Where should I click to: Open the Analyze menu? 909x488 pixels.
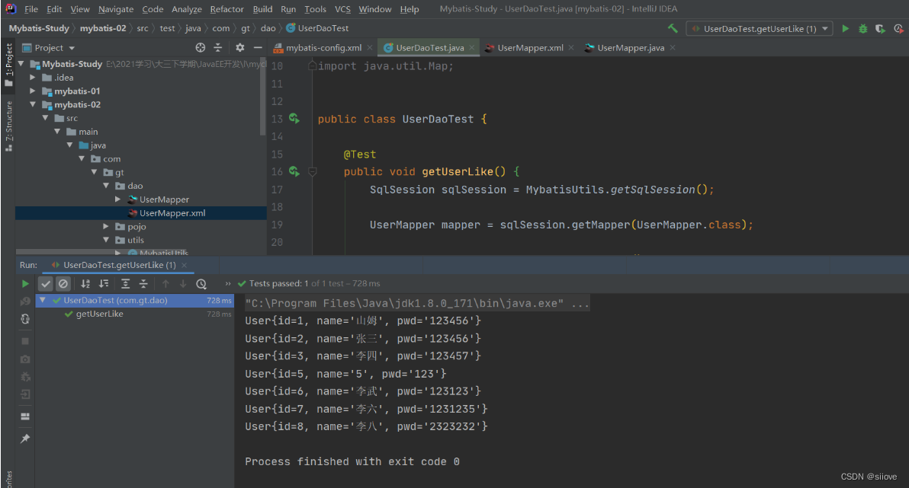tap(187, 9)
